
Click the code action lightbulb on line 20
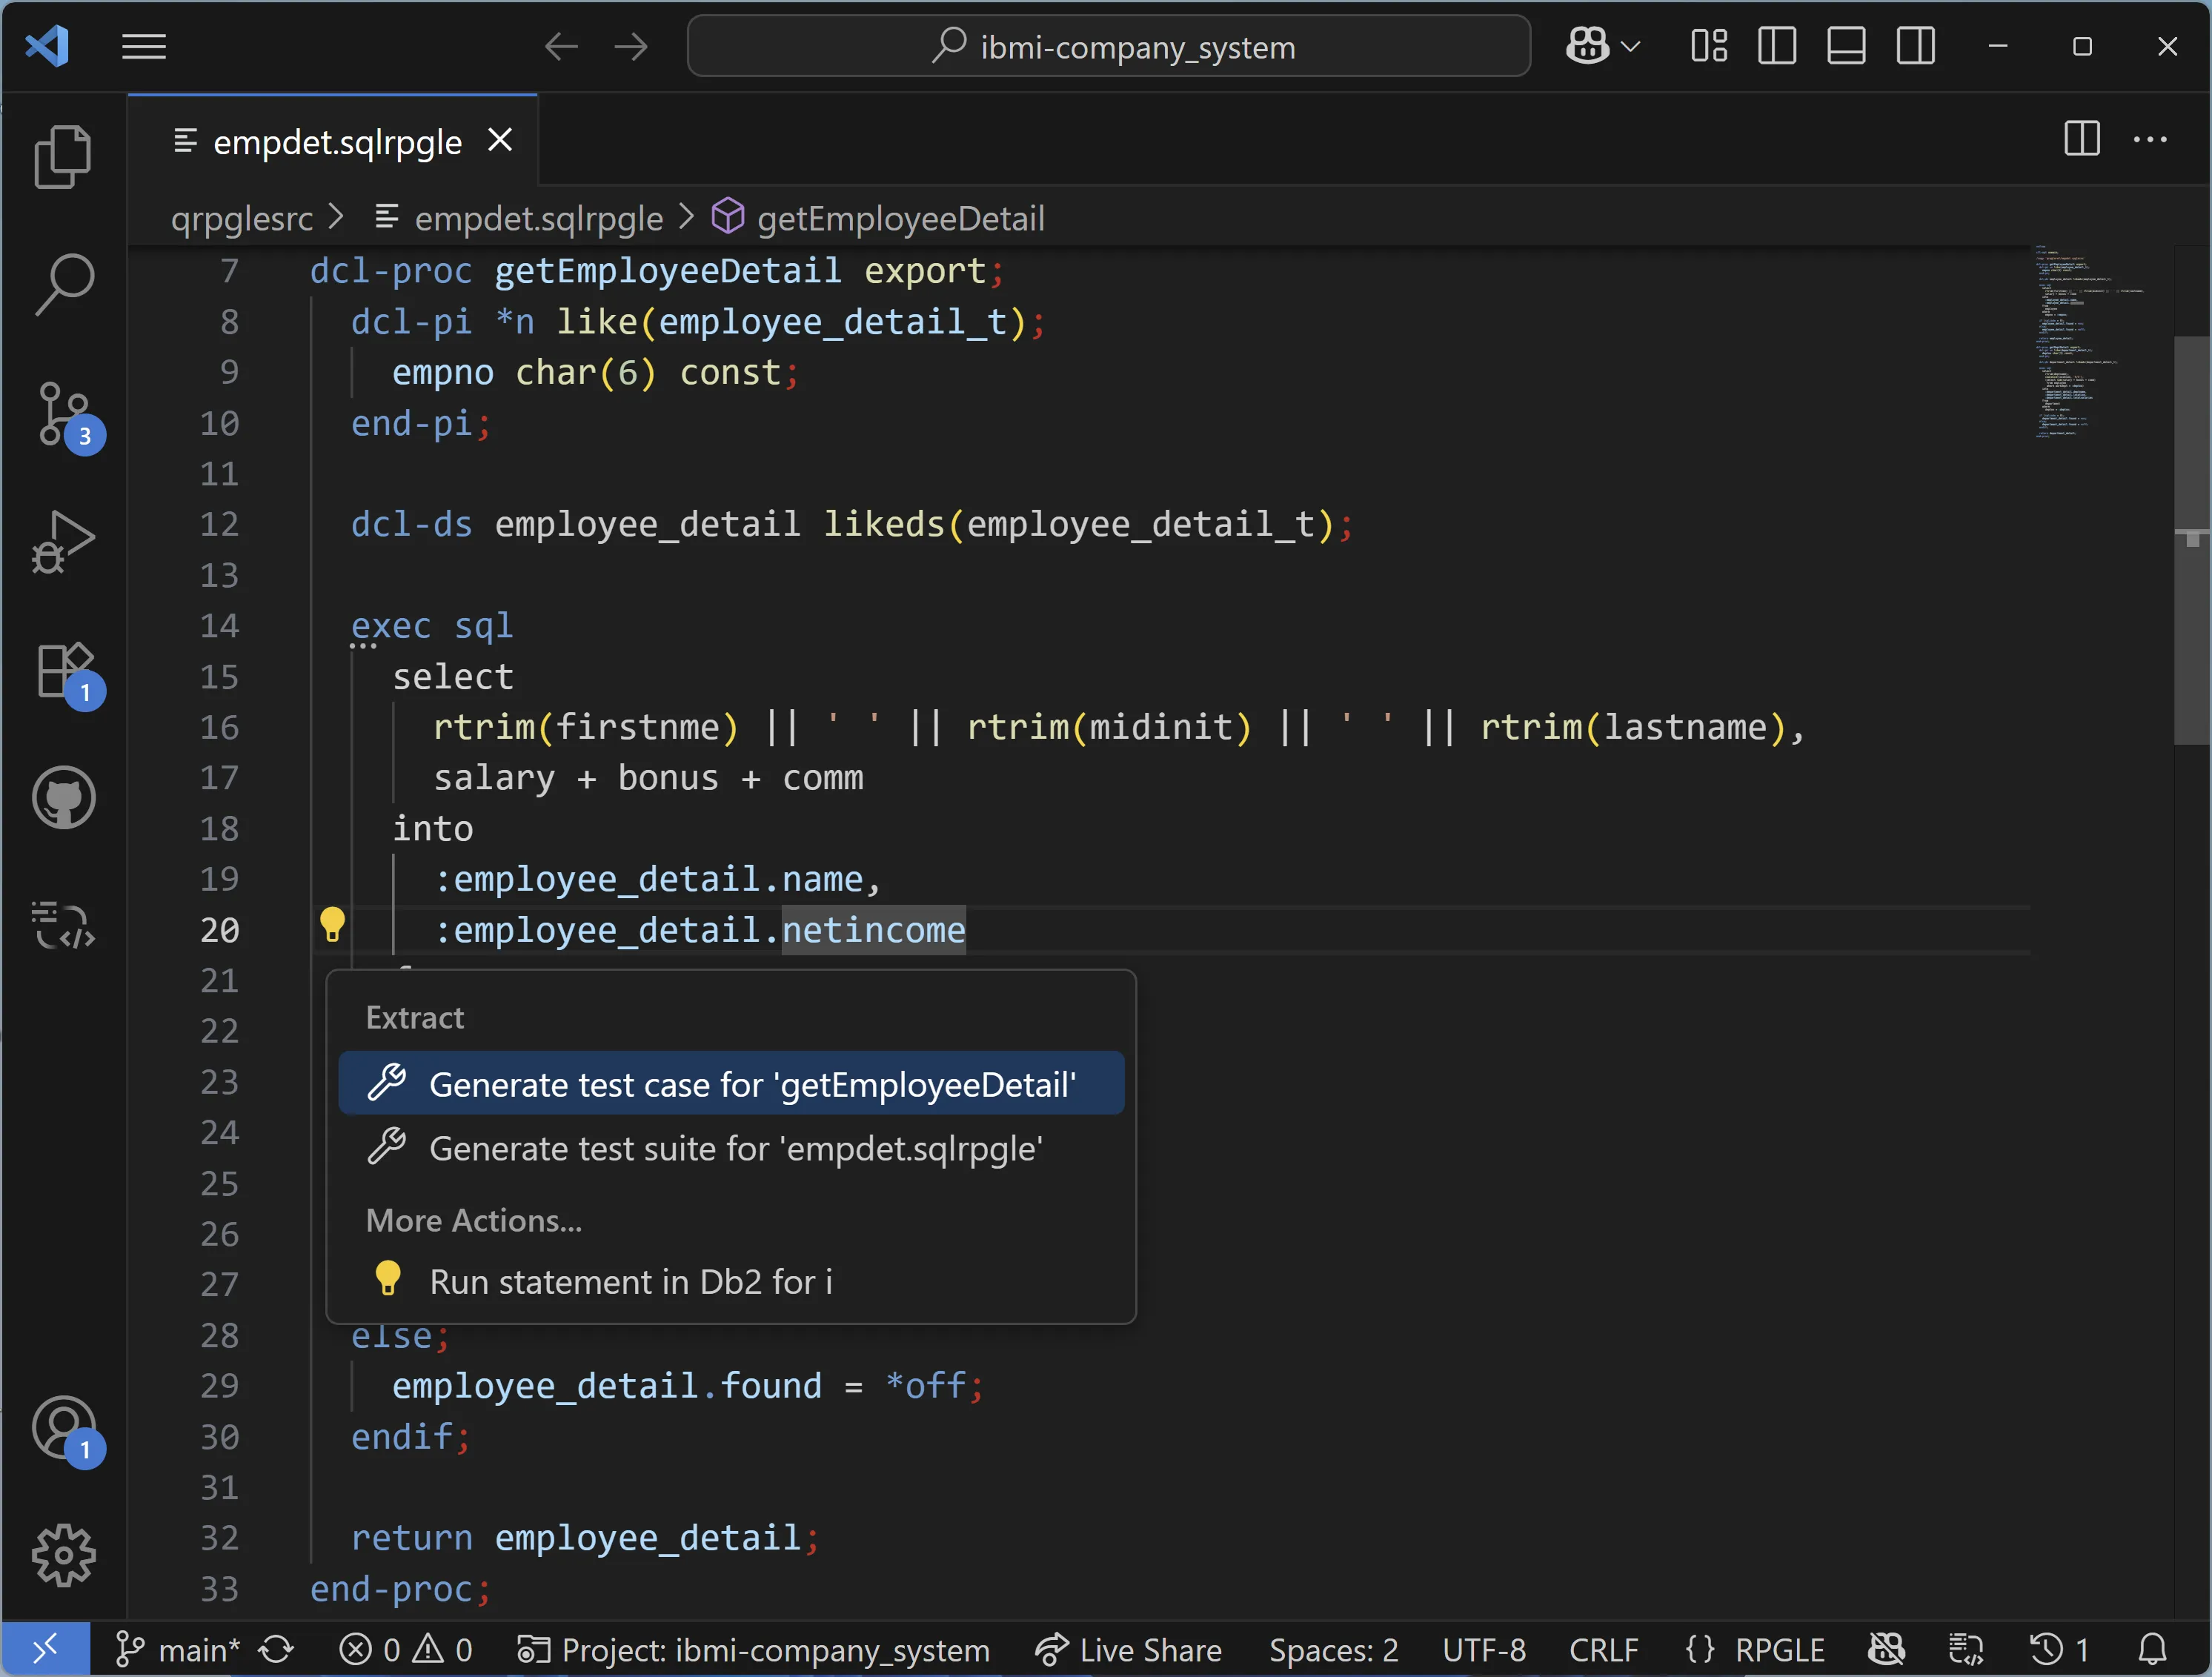(x=332, y=926)
